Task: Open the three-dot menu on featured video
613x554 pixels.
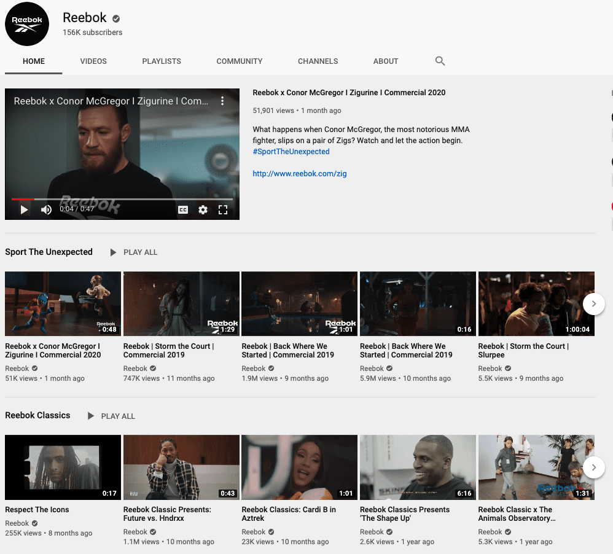Action: point(222,101)
